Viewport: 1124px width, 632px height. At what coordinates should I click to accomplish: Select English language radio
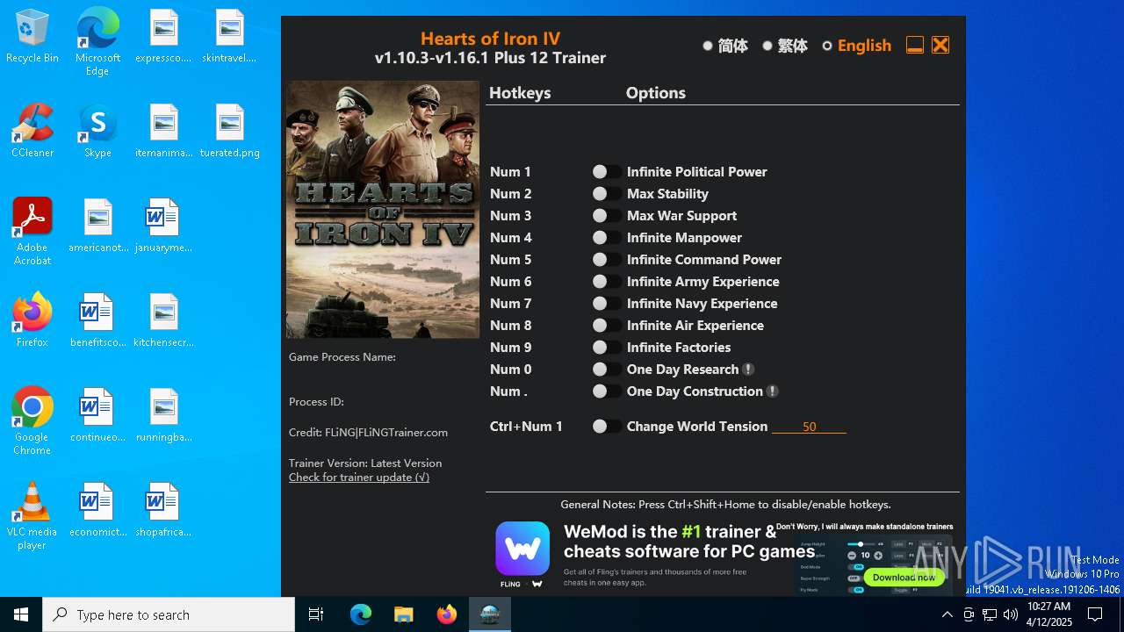point(827,46)
